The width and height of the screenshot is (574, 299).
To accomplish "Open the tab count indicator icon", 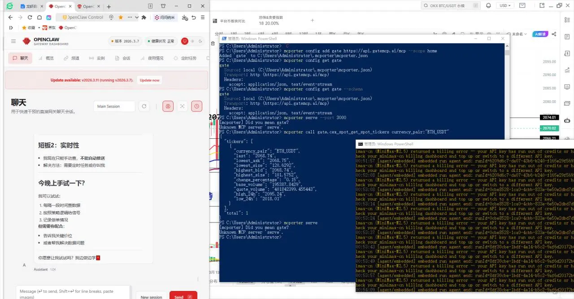I will (x=150, y=6).
